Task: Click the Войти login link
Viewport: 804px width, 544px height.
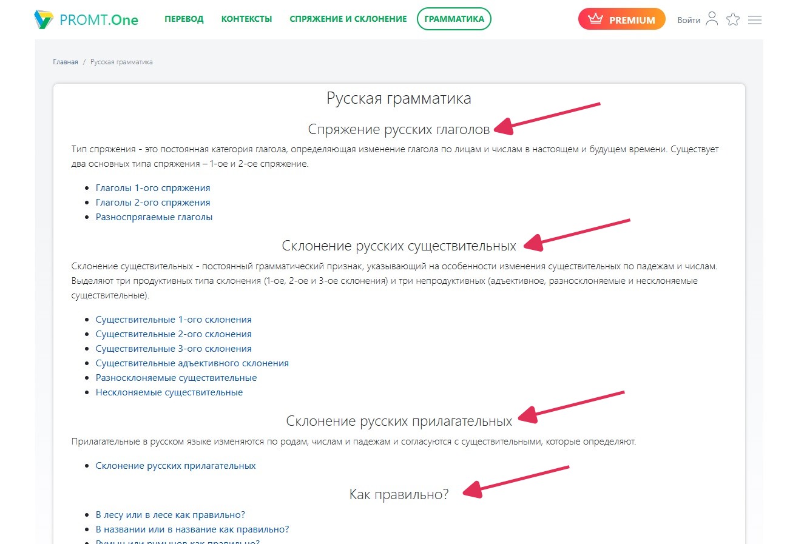Action: pyautogui.click(x=689, y=20)
